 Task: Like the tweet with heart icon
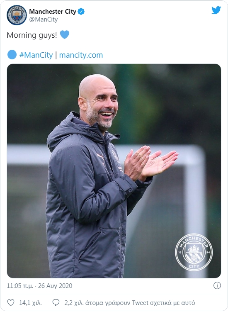[x=11, y=302]
